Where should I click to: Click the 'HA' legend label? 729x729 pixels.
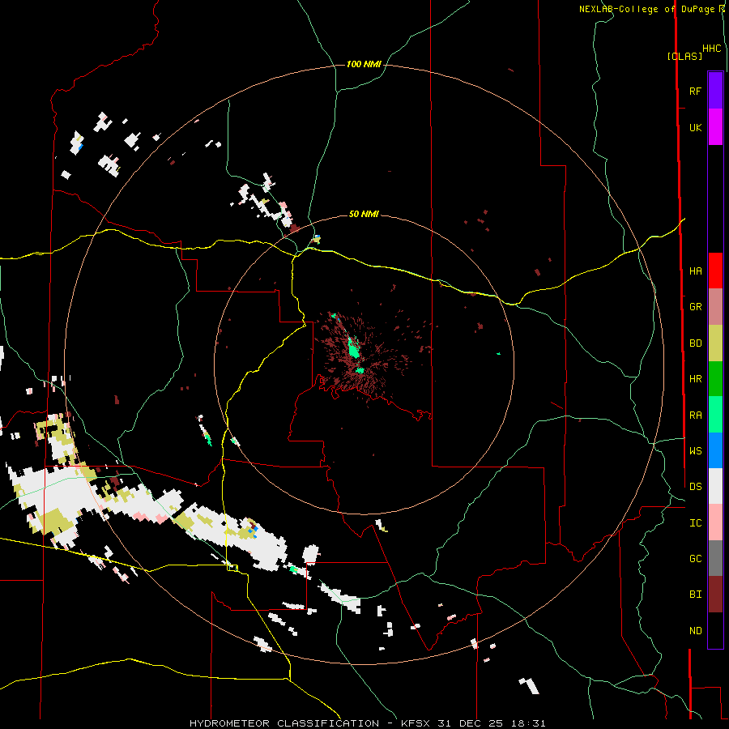coord(695,271)
